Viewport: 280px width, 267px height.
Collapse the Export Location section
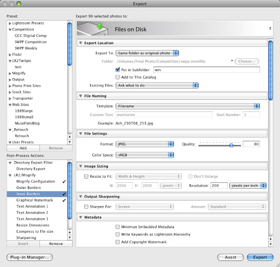pyautogui.click(x=80, y=43)
